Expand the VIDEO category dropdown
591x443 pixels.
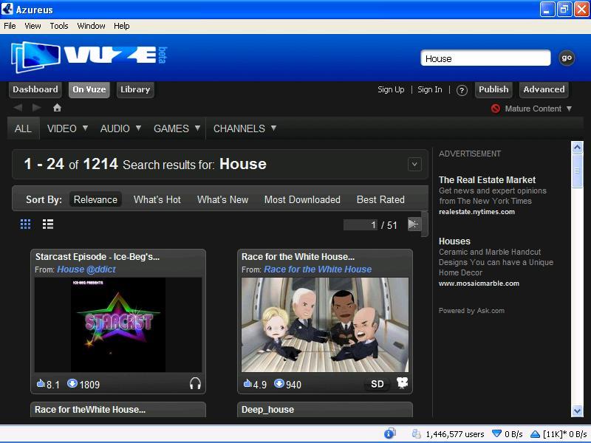tap(66, 128)
